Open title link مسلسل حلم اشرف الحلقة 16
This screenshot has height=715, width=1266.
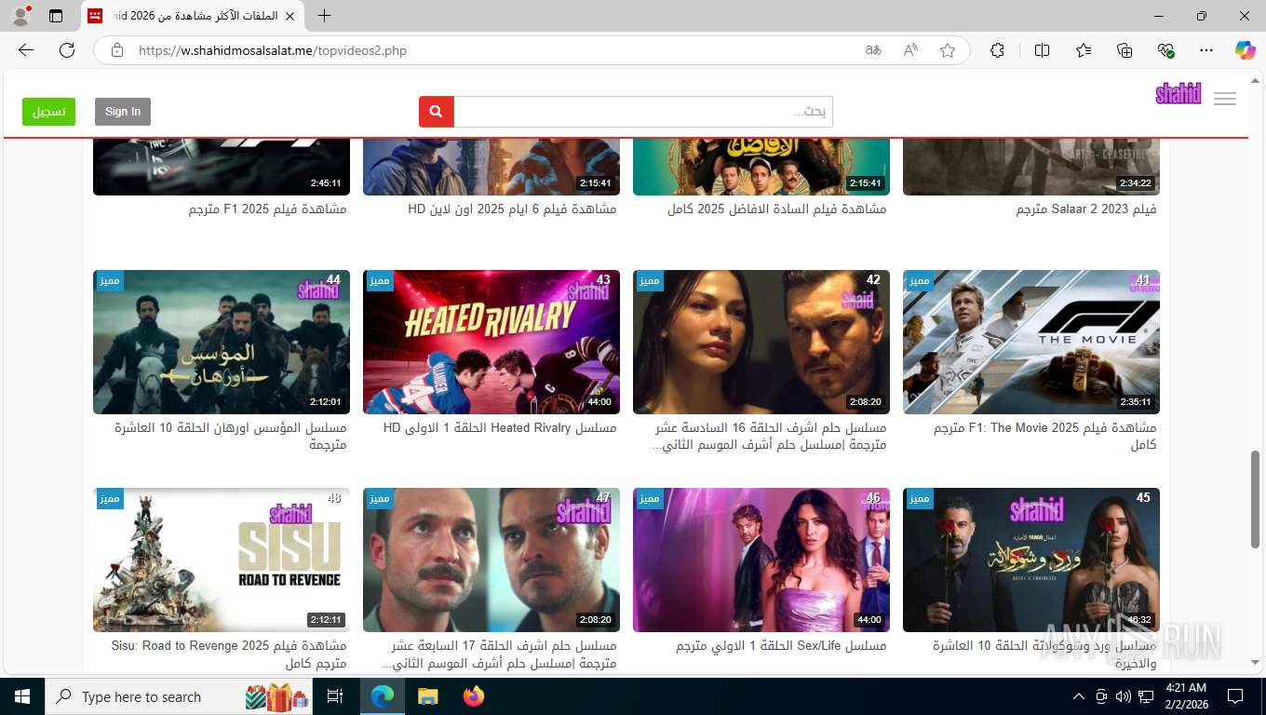point(771,436)
